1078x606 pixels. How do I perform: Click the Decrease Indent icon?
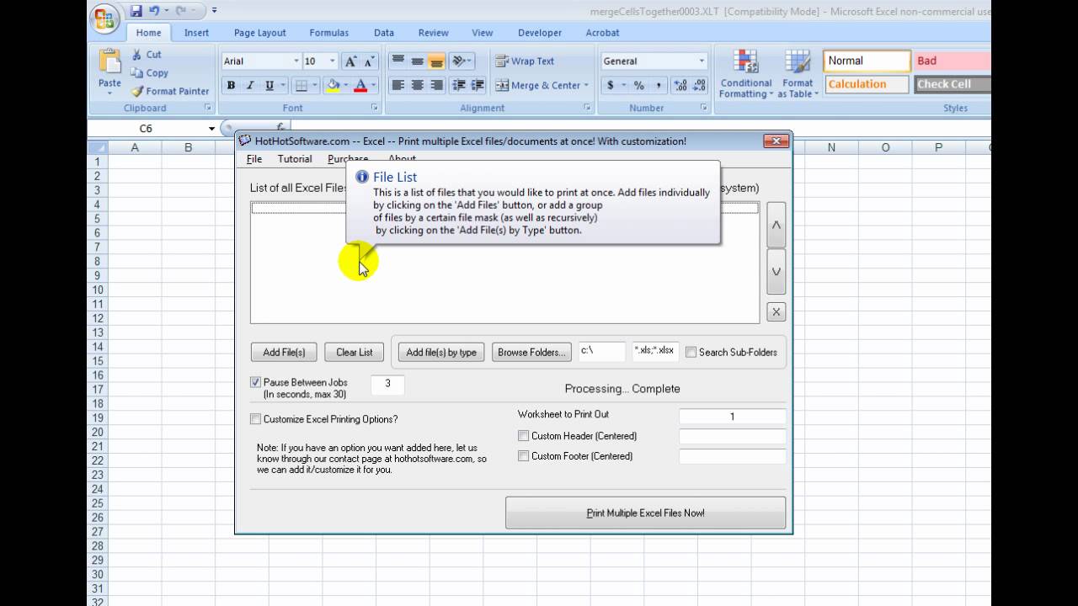click(x=459, y=85)
